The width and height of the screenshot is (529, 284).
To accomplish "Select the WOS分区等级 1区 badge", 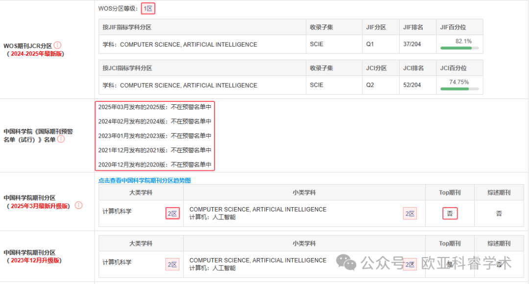I will [148, 9].
